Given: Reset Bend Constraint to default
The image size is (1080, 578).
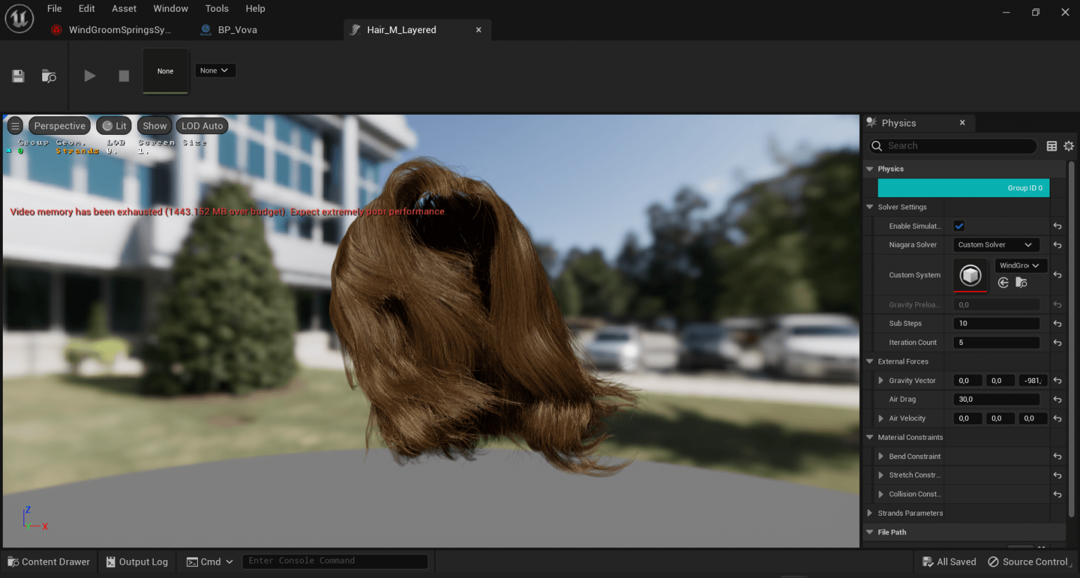Looking at the screenshot, I should pos(1058,456).
